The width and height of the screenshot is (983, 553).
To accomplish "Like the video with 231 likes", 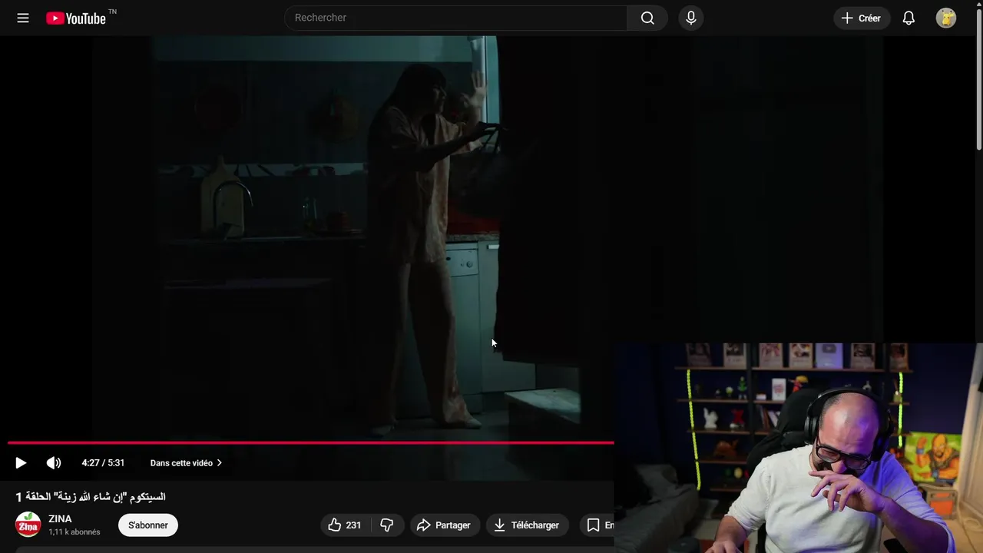I will coord(345,525).
